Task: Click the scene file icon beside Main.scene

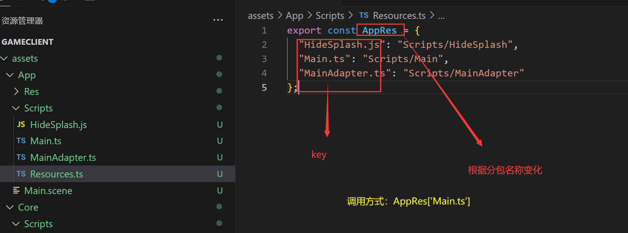Action: click(16, 191)
